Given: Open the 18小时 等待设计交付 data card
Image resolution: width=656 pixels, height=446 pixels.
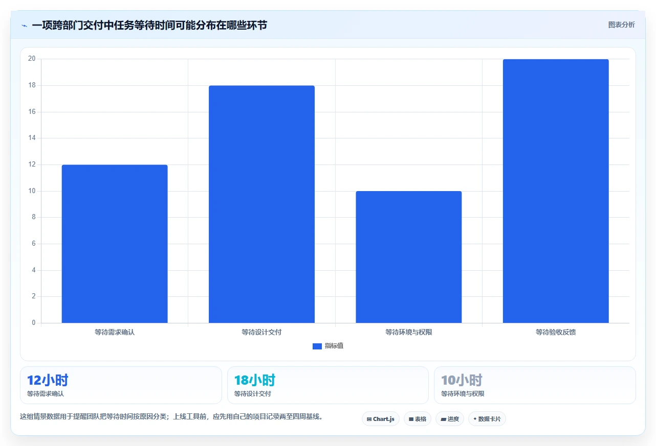Looking at the screenshot, I should pyautogui.click(x=328, y=385).
